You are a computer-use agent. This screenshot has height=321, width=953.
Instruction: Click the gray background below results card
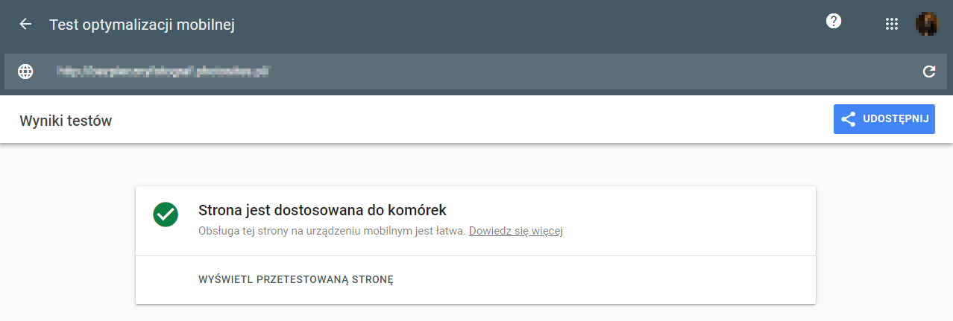pyautogui.click(x=476, y=313)
